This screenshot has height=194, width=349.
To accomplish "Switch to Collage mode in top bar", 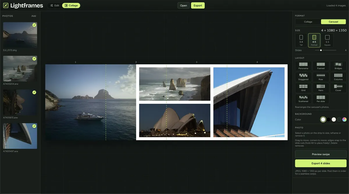I will coord(71,6).
